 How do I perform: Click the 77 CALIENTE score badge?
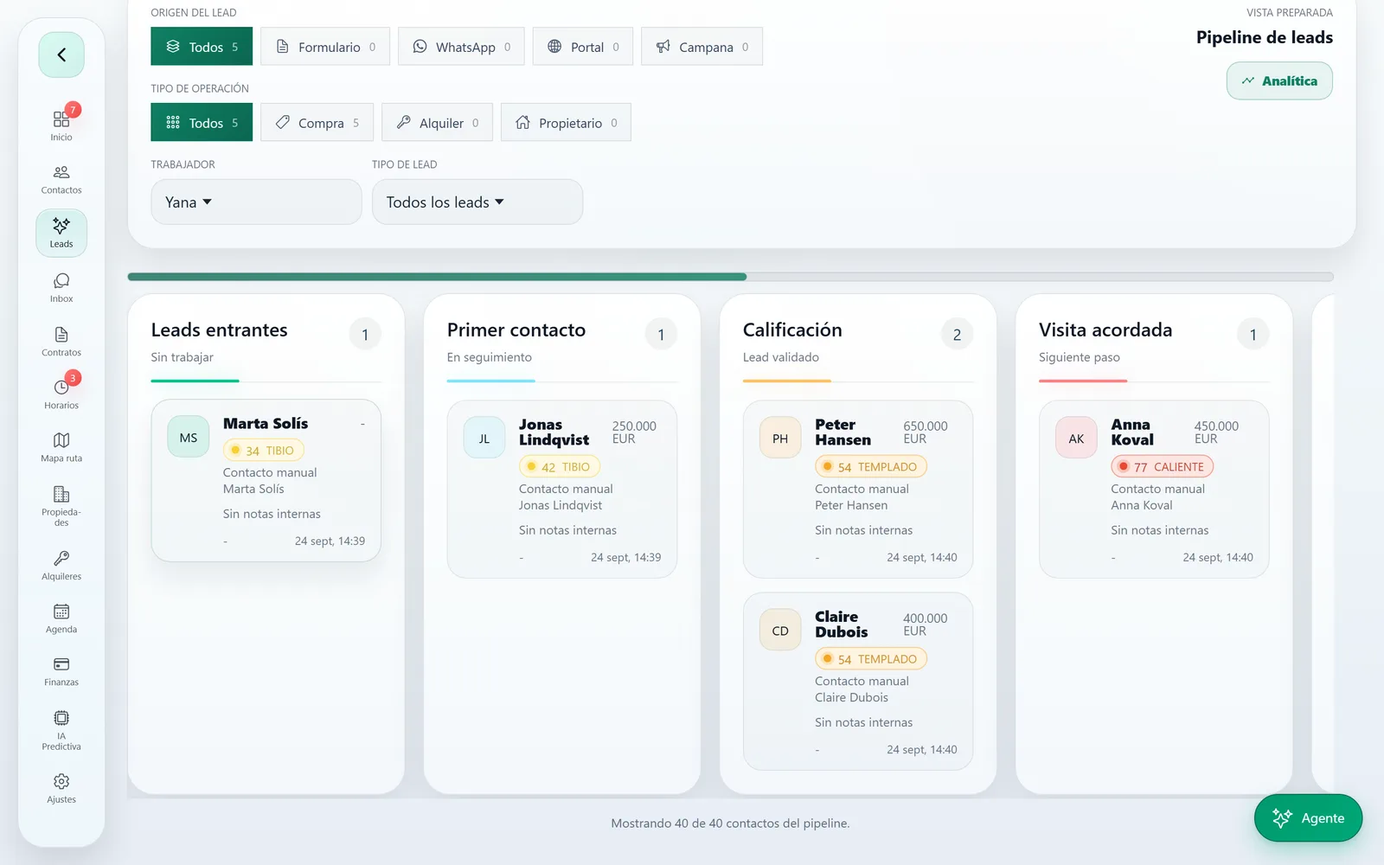(x=1163, y=467)
